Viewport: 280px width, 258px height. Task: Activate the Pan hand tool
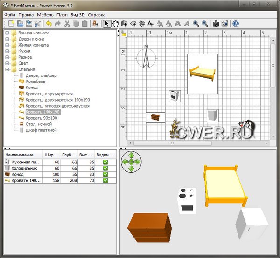(115, 23)
